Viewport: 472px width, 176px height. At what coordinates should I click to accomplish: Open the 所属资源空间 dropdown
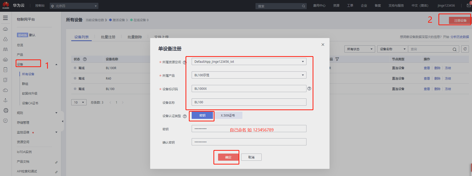[x=249, y=61]
